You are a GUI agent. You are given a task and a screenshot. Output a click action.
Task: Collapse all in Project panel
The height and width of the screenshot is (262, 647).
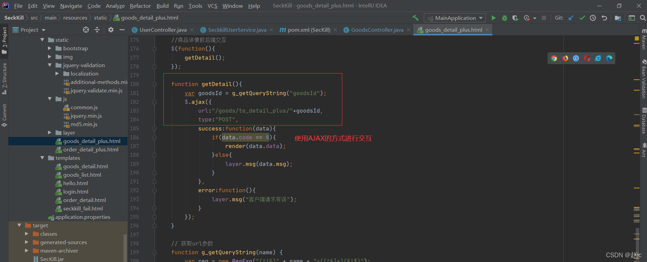pos(97,30)
